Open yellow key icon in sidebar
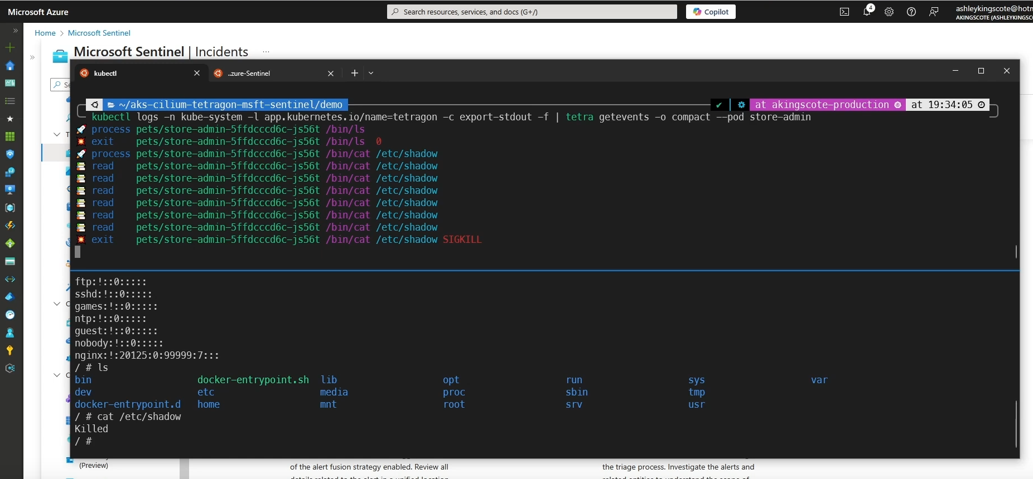 click(x=10, y=350)
